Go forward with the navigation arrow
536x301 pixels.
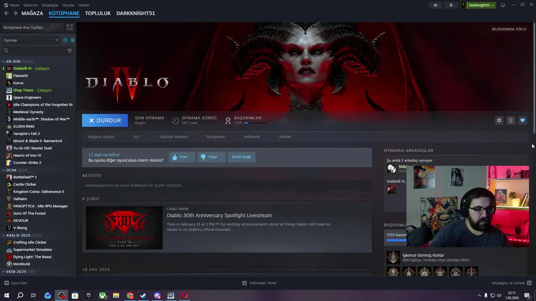click(15, 13)
